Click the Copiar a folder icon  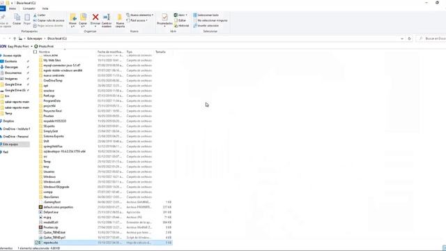pyautogui.click(x=83, y=17)
